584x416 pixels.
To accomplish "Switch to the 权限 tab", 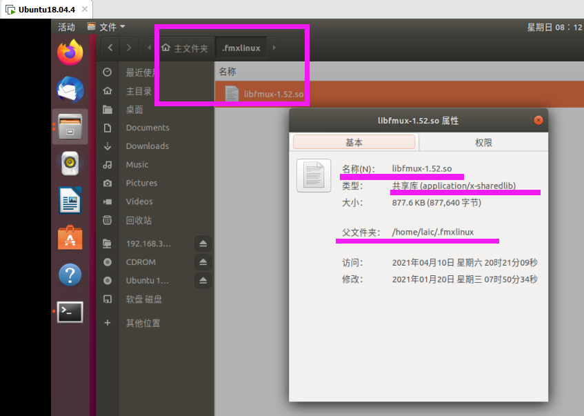I will coord(483,142).
